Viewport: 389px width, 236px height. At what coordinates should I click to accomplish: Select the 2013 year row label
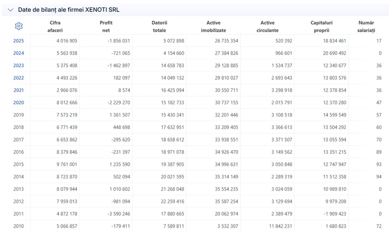[x=18, y=189]
